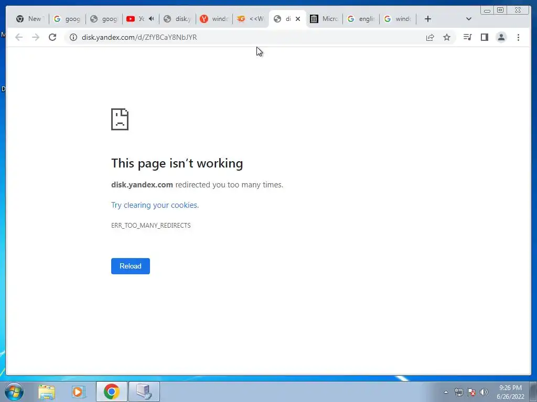Mute audio icon on YouTube tab
The height and width of the screenshot is (402, 537).
[152, 19]
